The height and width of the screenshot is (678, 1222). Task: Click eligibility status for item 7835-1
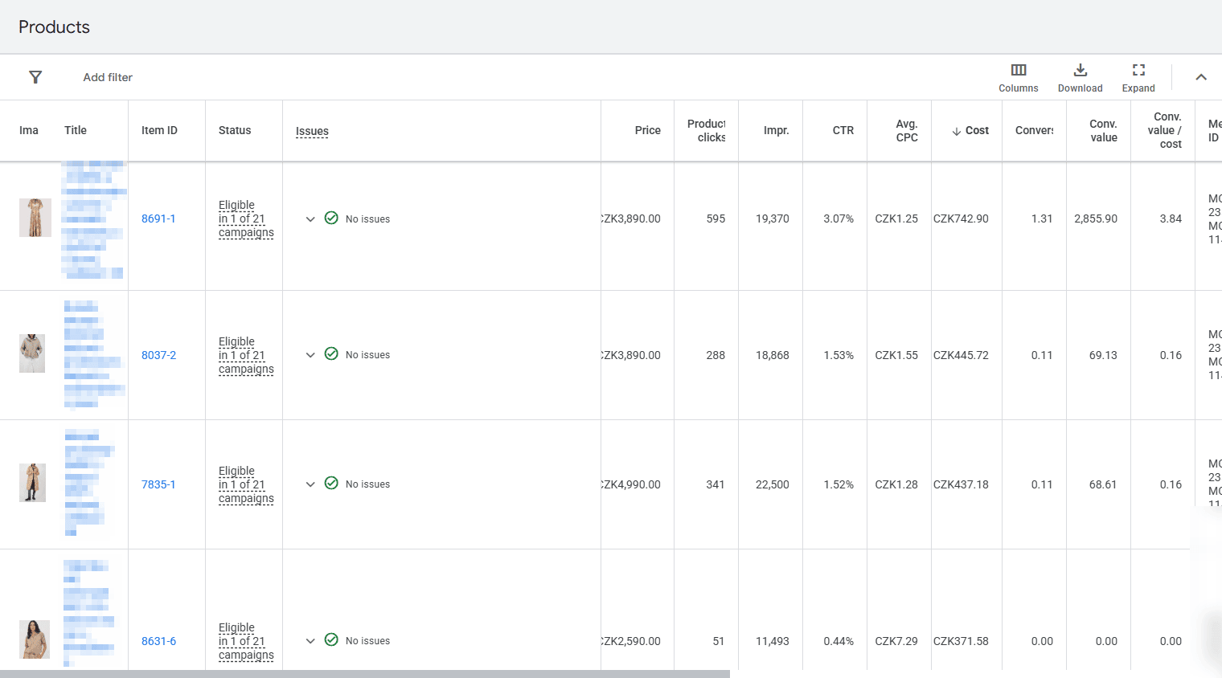click(246, 484)
